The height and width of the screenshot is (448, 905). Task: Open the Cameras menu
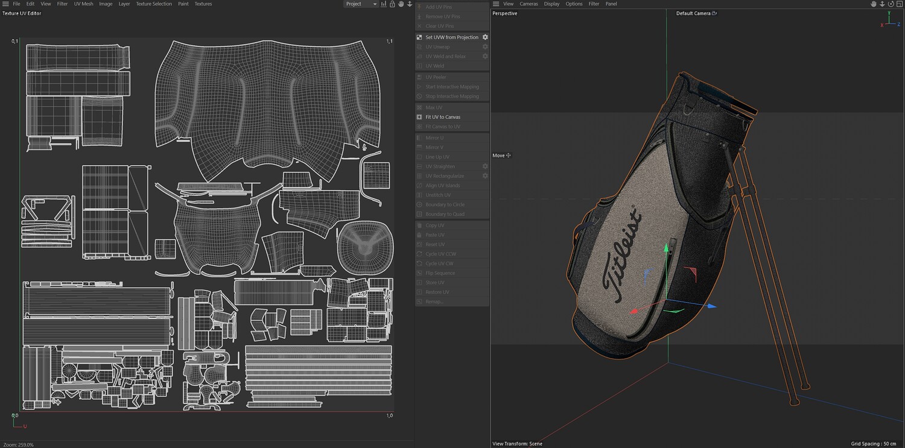pyautogui.click(x=529, y=4)
